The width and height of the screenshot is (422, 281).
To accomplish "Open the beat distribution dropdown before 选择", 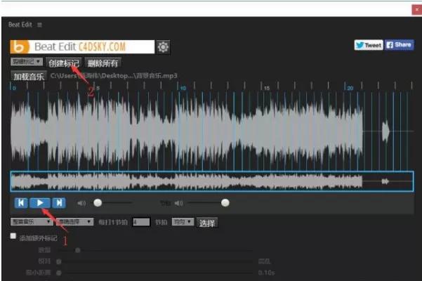I will [x=183, y=222].
